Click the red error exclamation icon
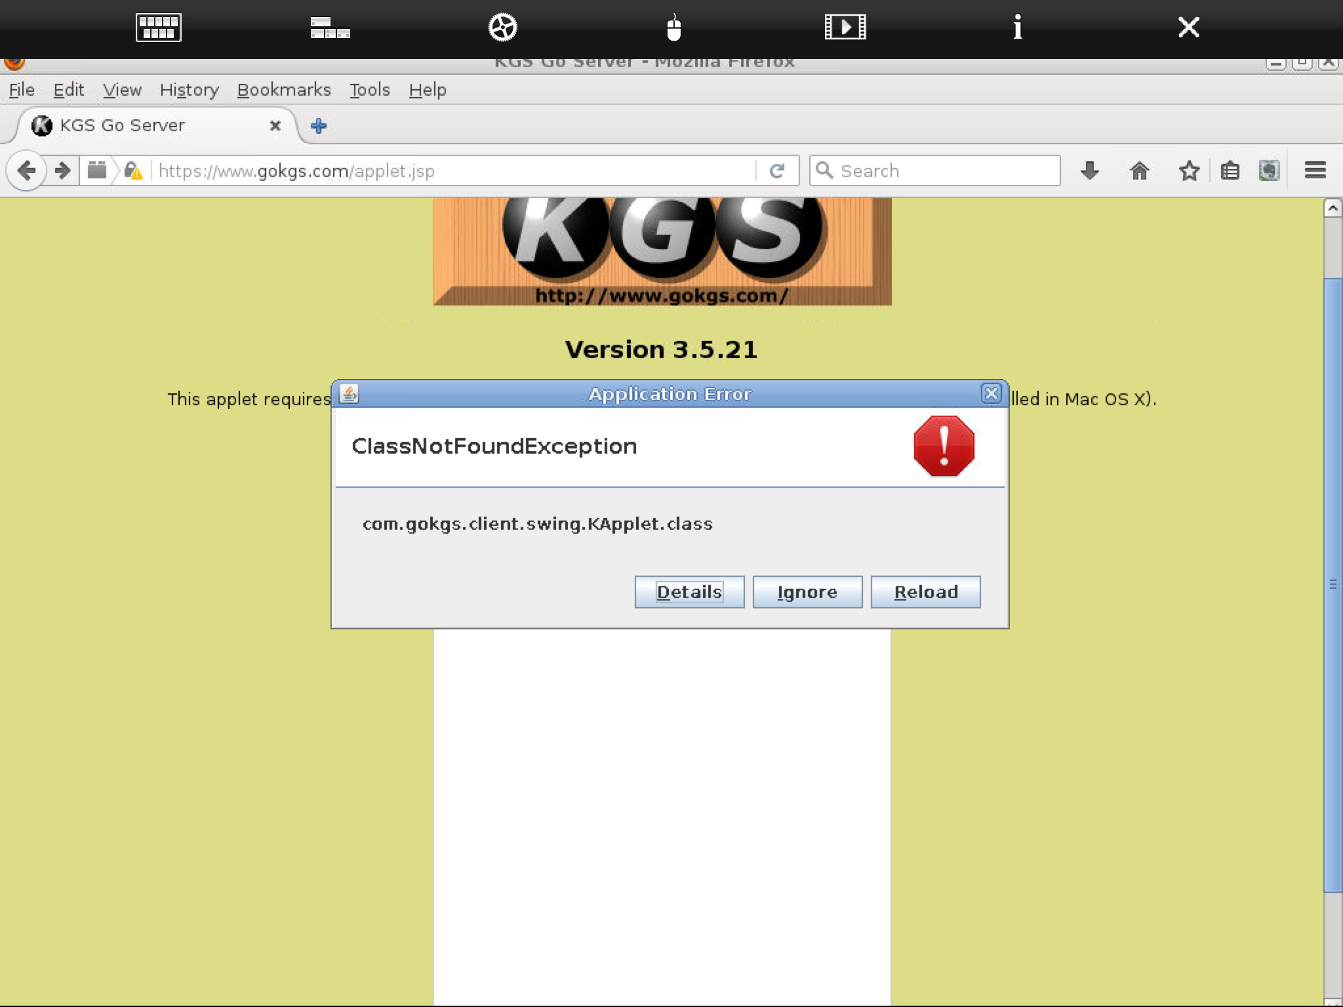Viewport: 1343px width, 1007px height. [944, 446]
